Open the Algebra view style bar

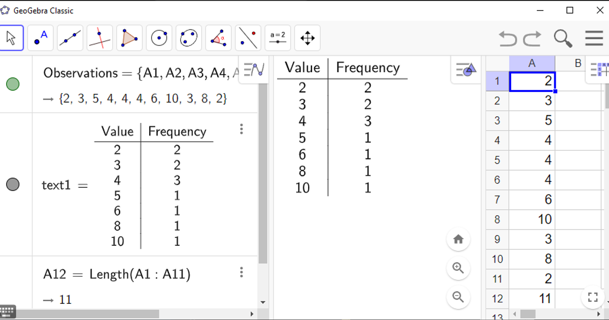point(253,70)
